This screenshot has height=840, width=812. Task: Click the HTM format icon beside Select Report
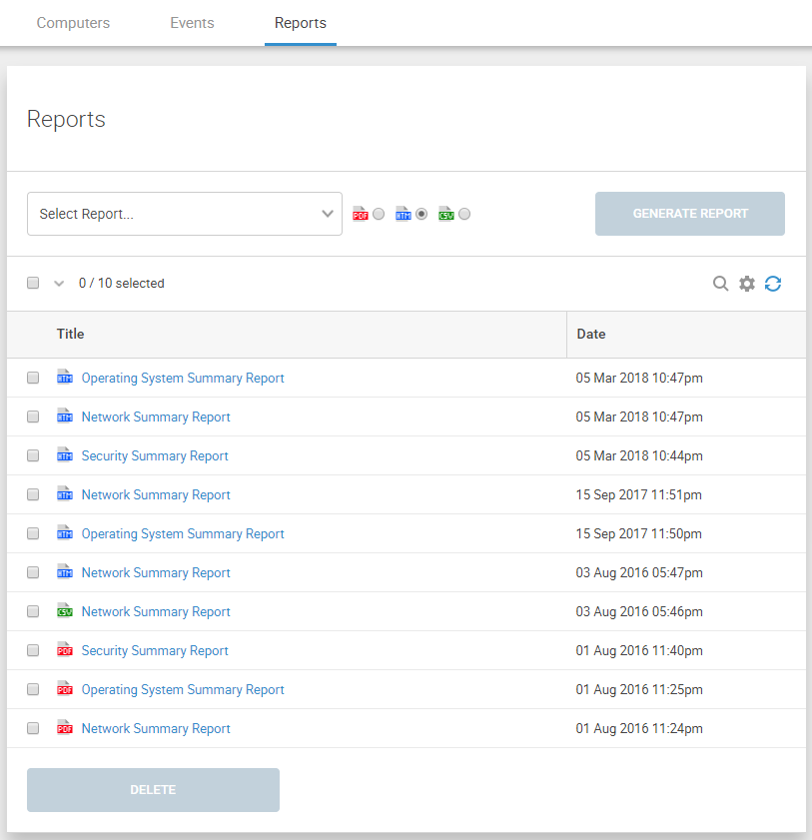pyautogui.click(x=403, y=214)
